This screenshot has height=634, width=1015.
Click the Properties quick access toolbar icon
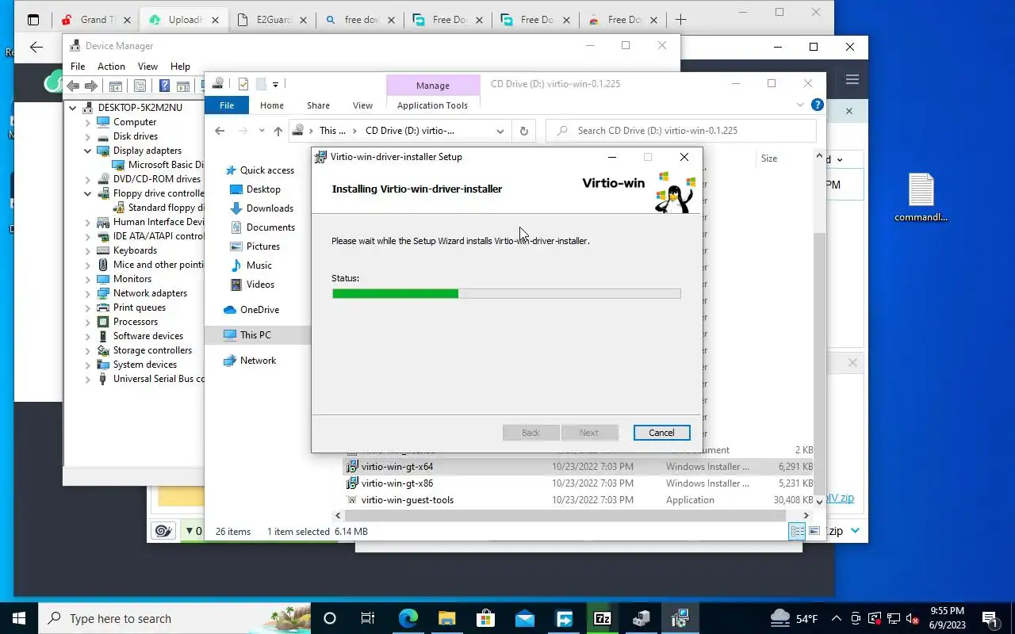[x=243, y=84]
